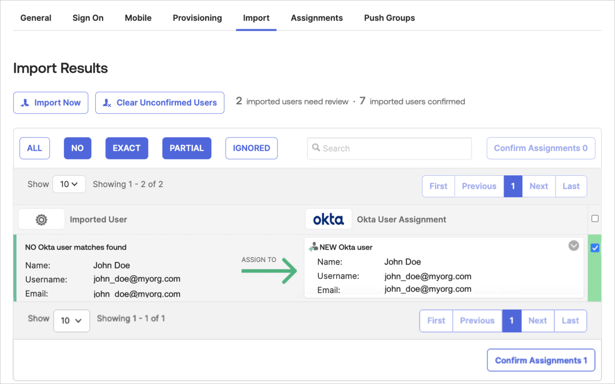Screen dimensions: 615x384
Task: Open the General tab
Action: 36,18
